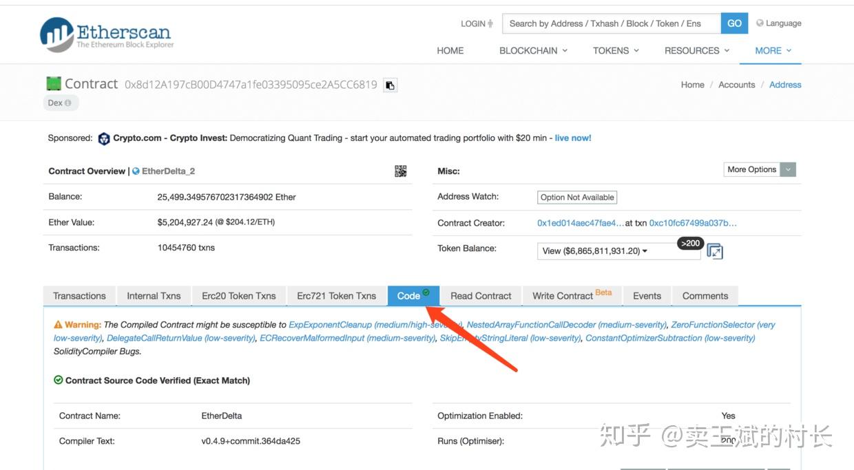
Task: Click the Dex tag info icon
Action: (68, 103)
